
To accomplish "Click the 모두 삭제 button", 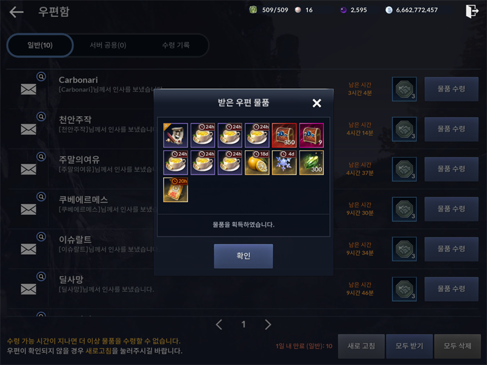I will point(458,346).
